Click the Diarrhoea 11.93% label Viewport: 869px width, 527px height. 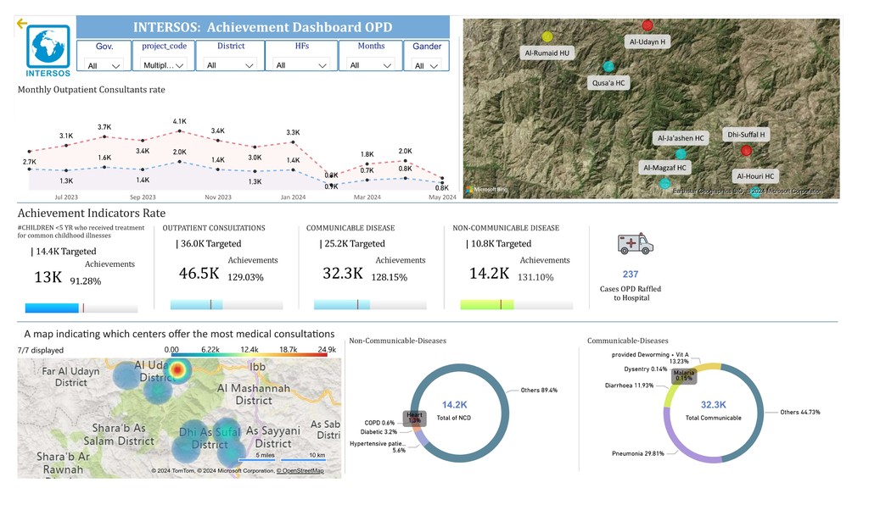629,386
